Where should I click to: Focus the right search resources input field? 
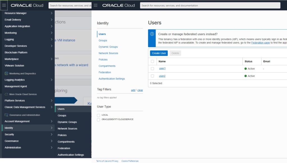point(210,6)
